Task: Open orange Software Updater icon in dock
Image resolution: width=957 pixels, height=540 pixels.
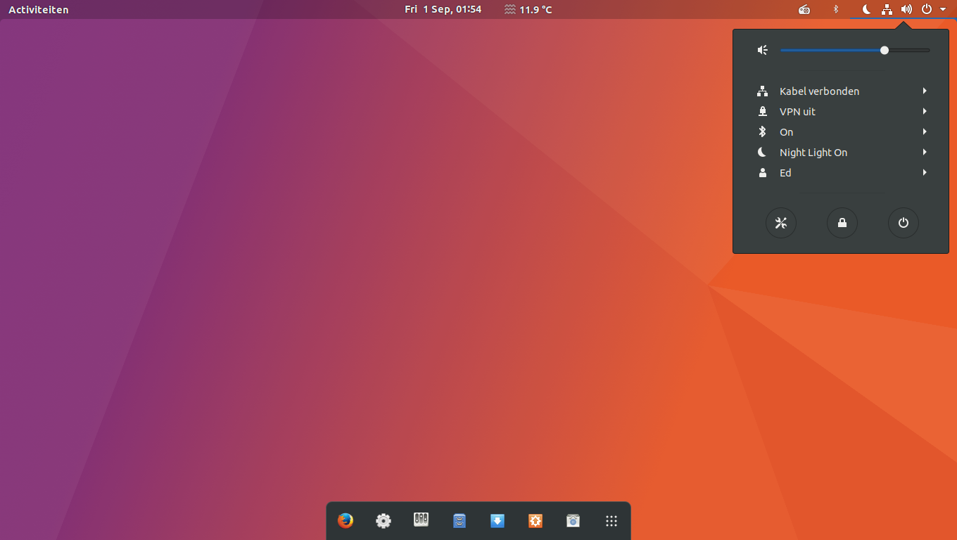Action: (x=535, y=521)
